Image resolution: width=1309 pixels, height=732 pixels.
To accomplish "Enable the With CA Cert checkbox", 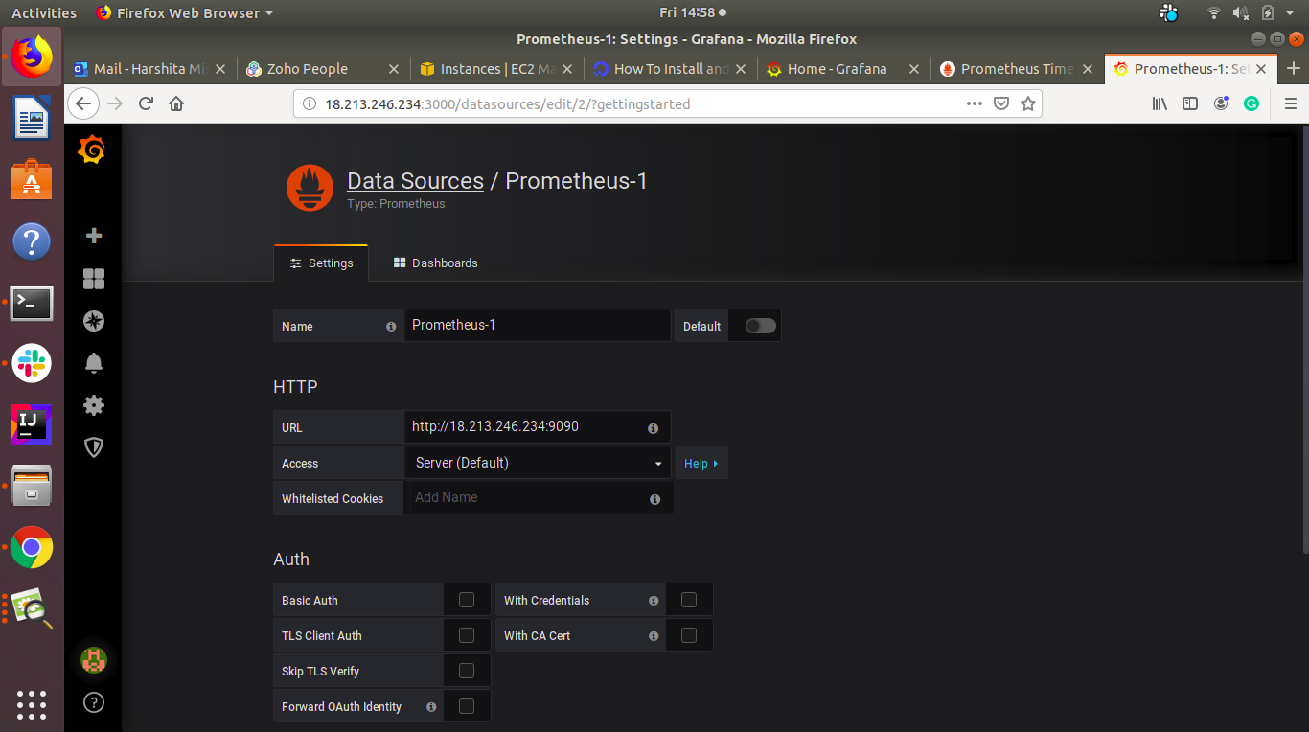I will [x=689, y=635].
